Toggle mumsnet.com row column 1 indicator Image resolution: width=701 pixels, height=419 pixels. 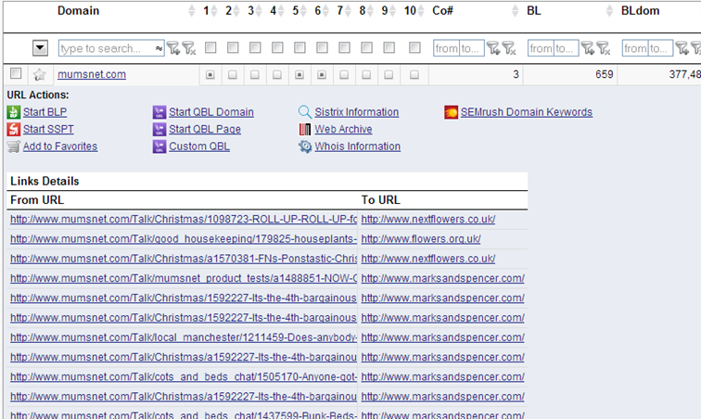pyautogui.click(x=210, y=75)
